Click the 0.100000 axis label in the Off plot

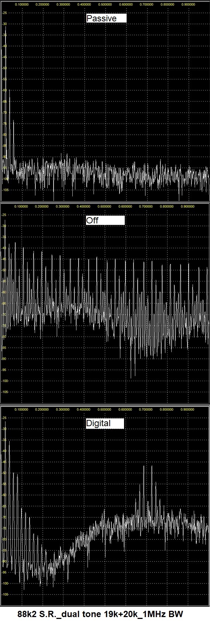[21, 206]
